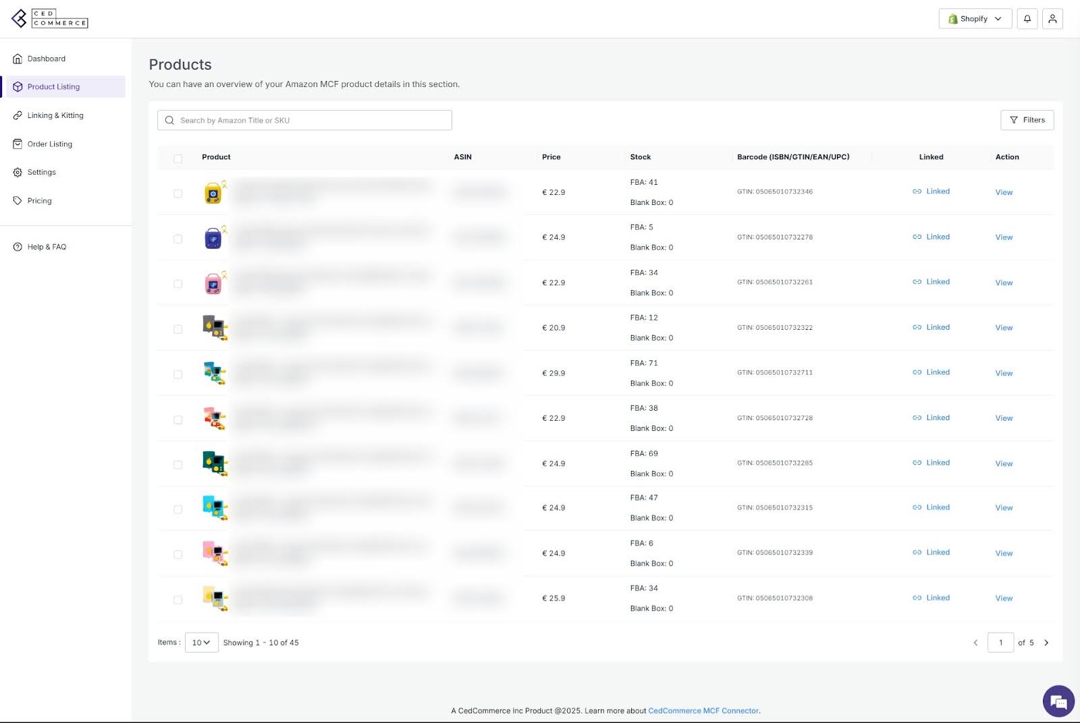This screenshot has height=723, width=1080.
Task: Open the Order Listing section
Action: [50, 144]
